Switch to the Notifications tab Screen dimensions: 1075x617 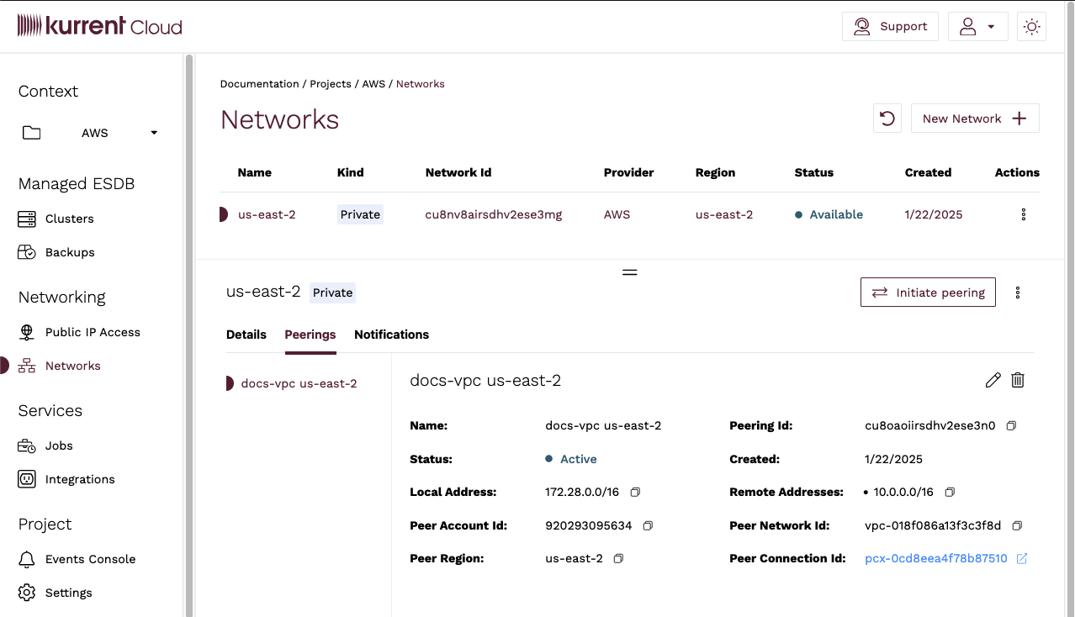tap(391, 335)
